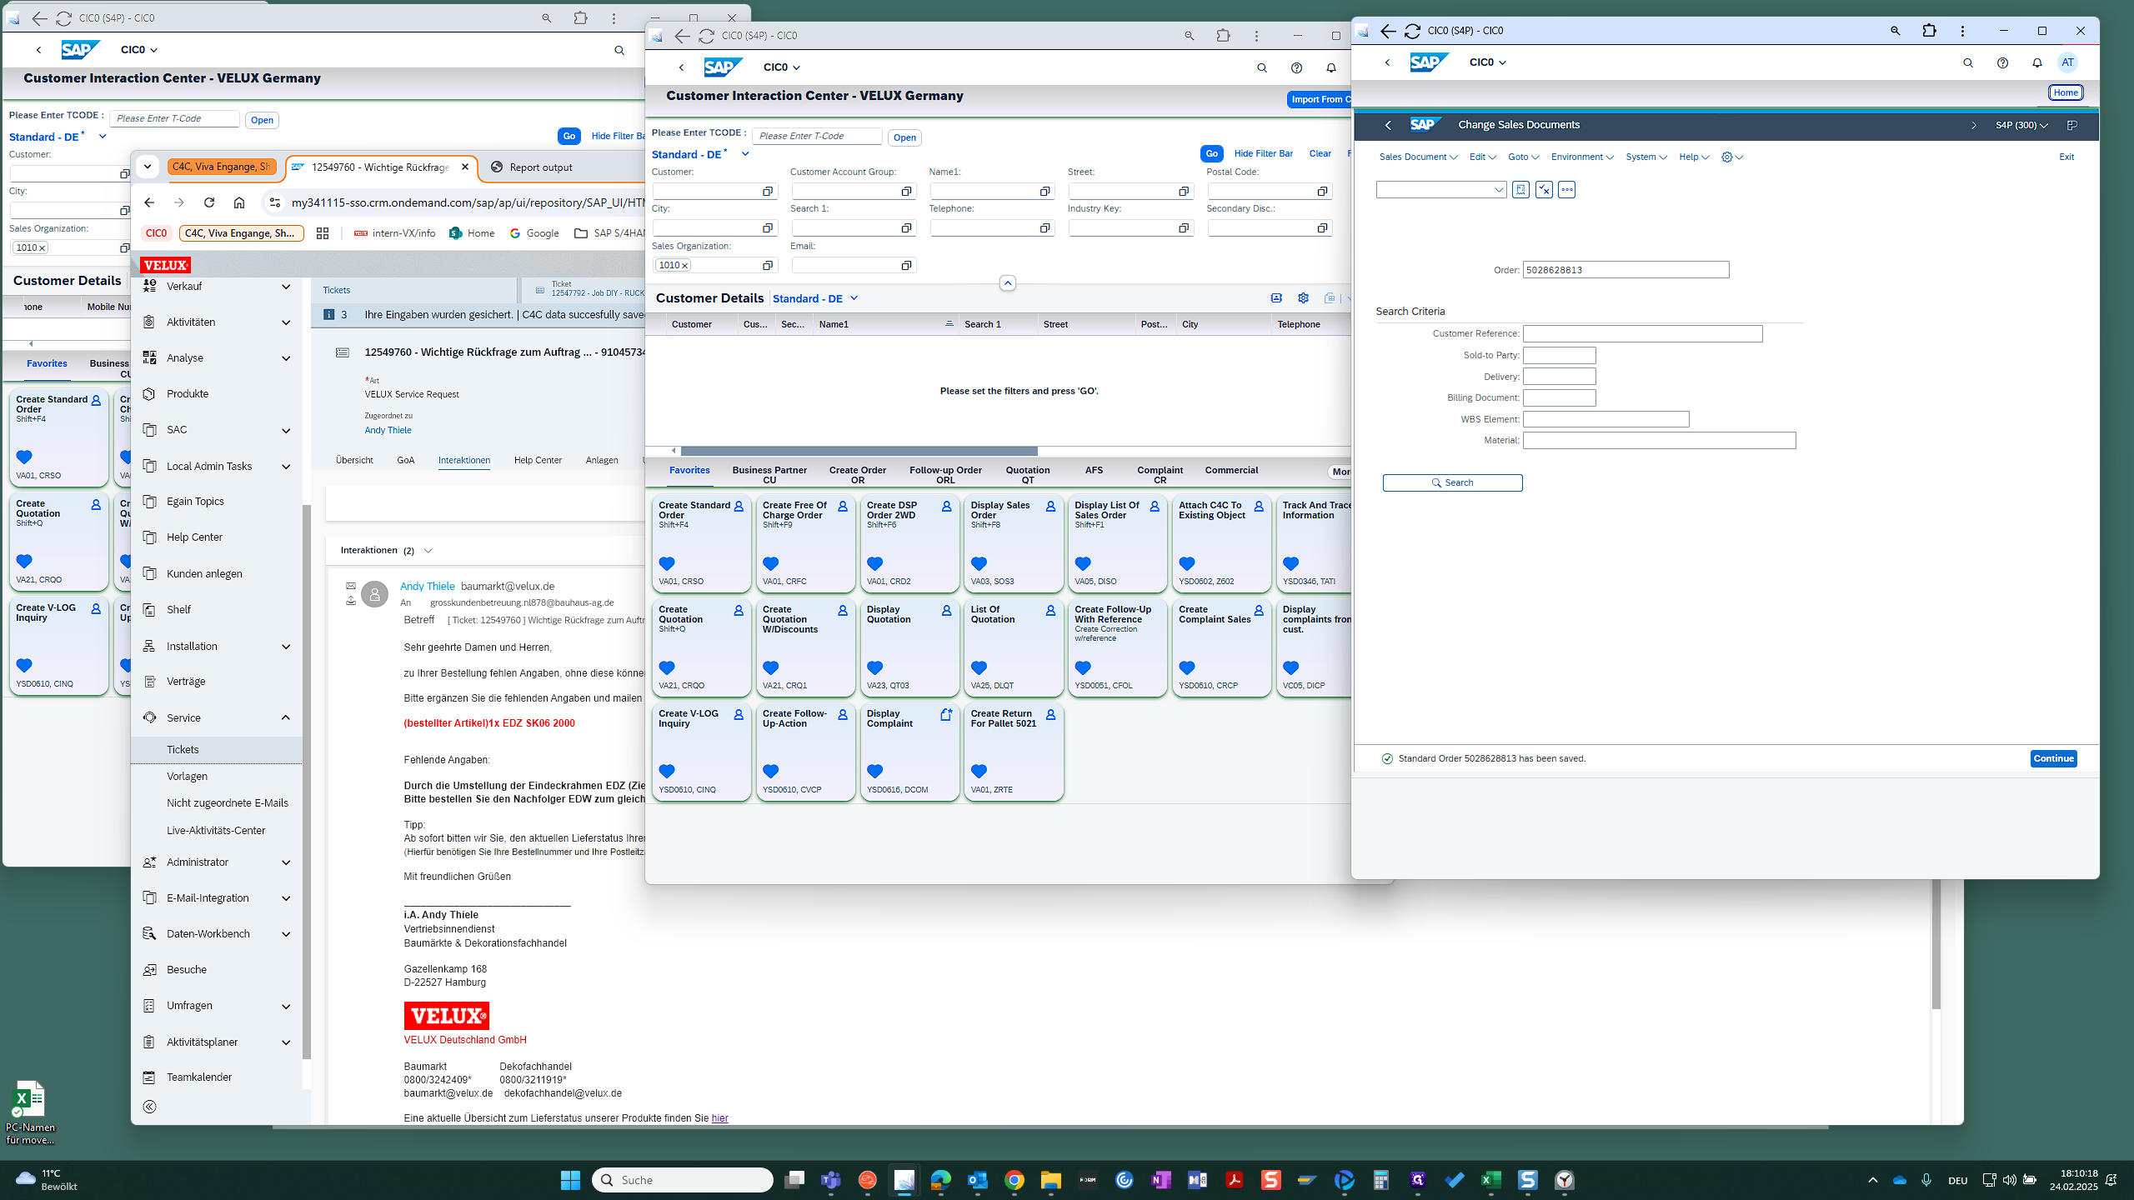Click the Go button in the middle CIC0 window
The height and width of the screenshot is (1200, 2134).
point(1212,153)
